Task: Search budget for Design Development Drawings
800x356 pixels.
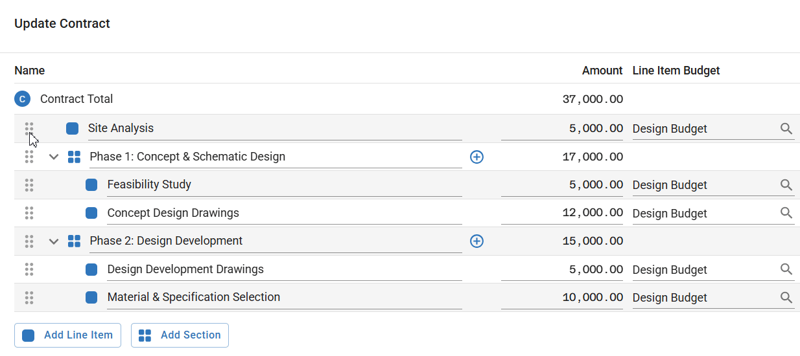Action: click(x=786, y=269)
